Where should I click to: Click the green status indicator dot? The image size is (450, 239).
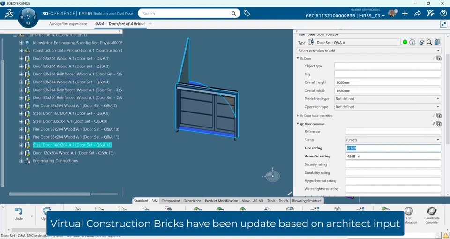tap(405, 43)
